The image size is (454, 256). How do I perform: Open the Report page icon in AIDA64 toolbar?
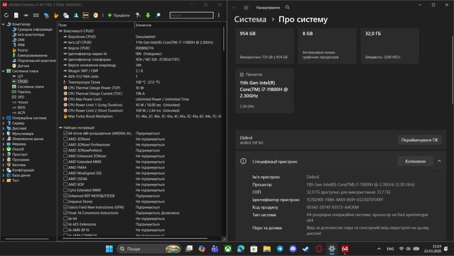point(16,15)
